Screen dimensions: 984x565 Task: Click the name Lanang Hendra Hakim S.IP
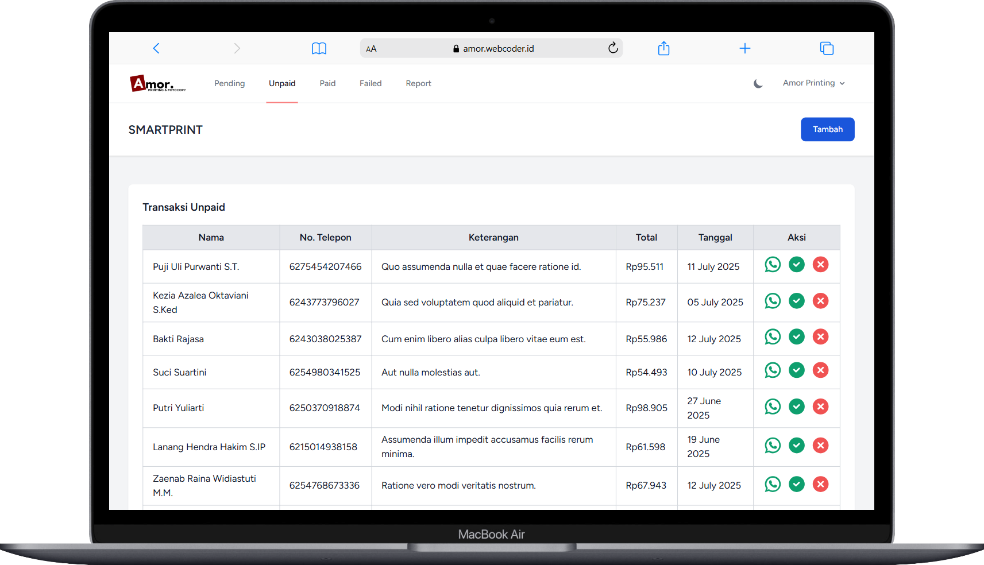click(209, 447)
